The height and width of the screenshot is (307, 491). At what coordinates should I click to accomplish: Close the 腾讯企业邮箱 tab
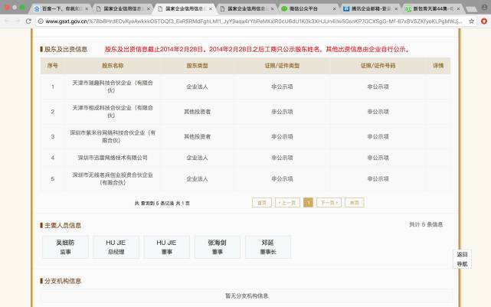(396, 8)
